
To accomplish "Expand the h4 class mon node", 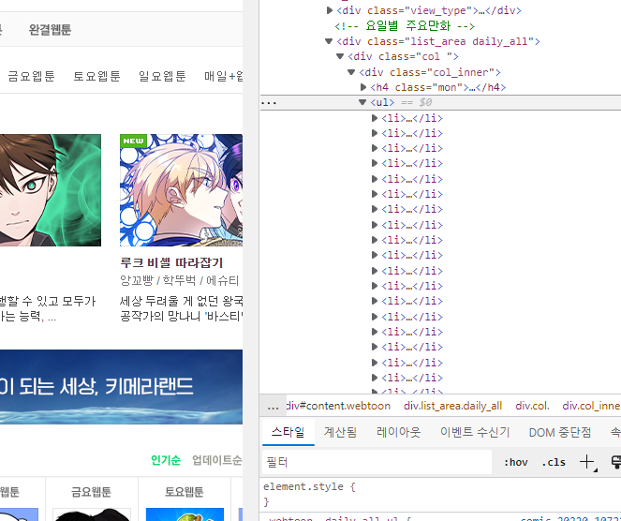I will click(x=363, y=87).
